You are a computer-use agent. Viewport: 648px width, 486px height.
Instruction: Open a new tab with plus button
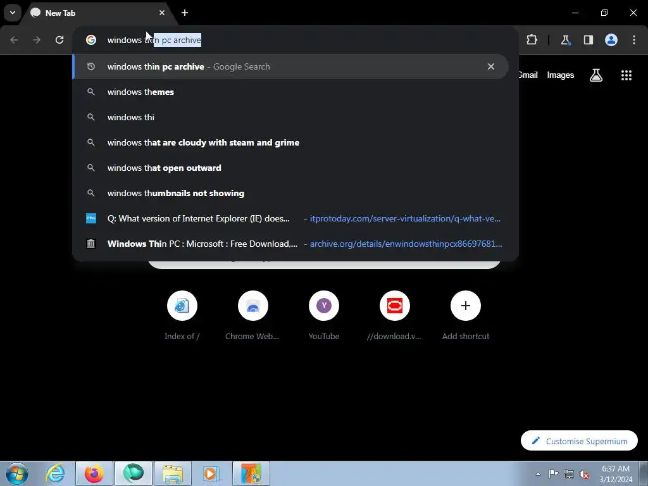185,13
